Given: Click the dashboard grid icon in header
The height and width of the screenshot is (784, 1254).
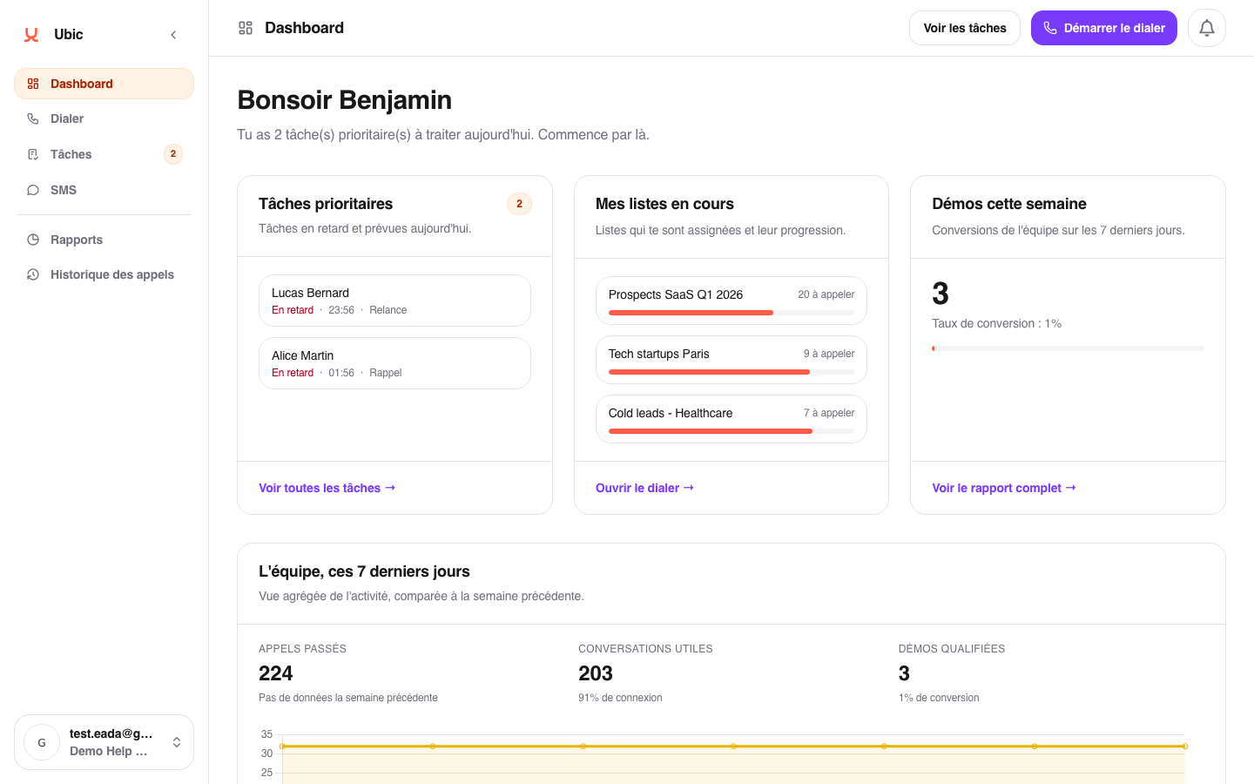Looking at the screenshot, I should click(246, 28).
